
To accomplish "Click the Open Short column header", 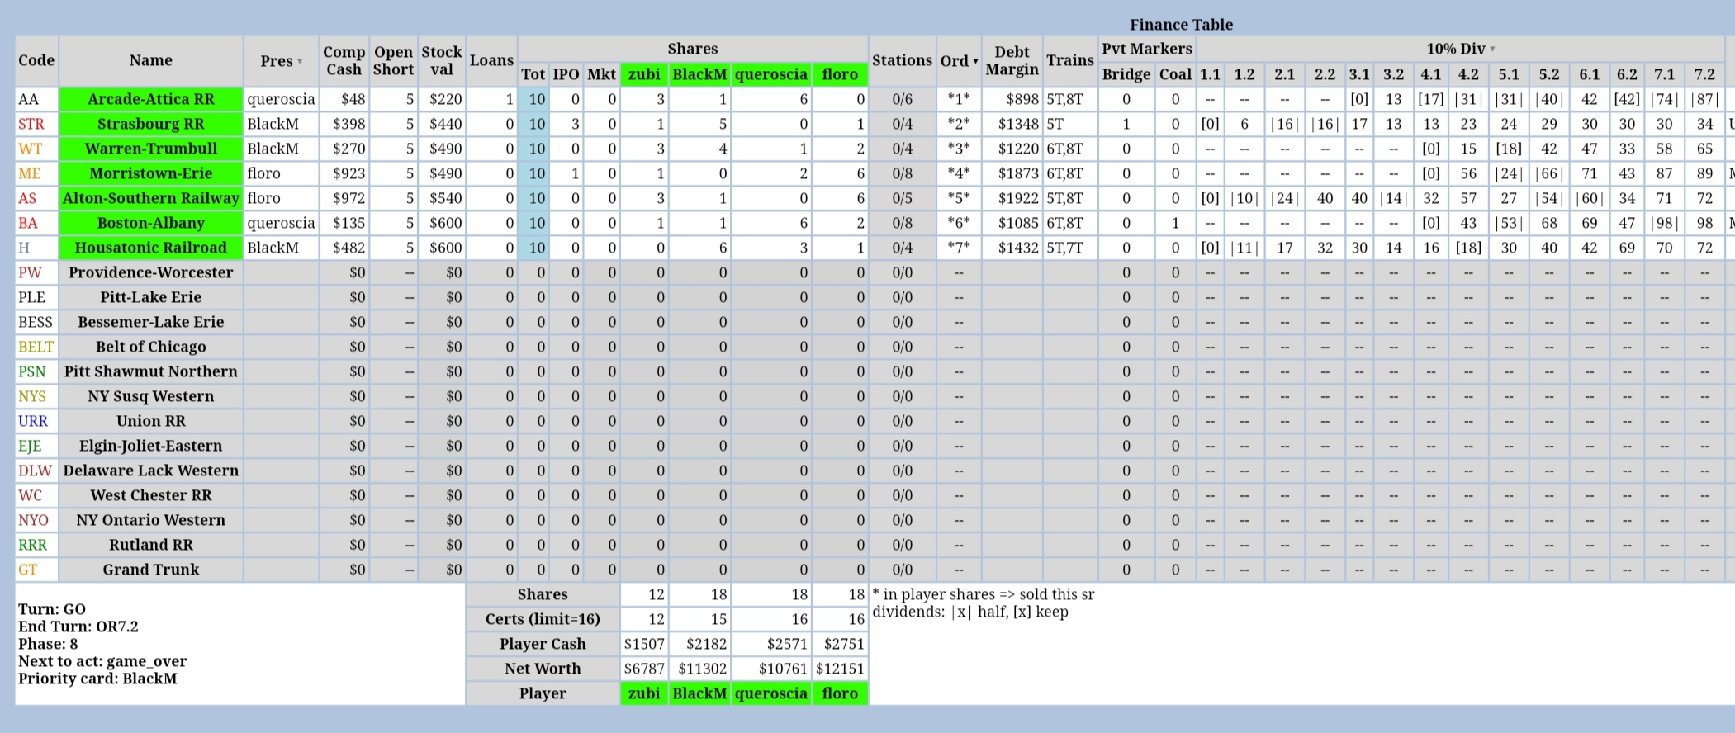I will [393, 61].
